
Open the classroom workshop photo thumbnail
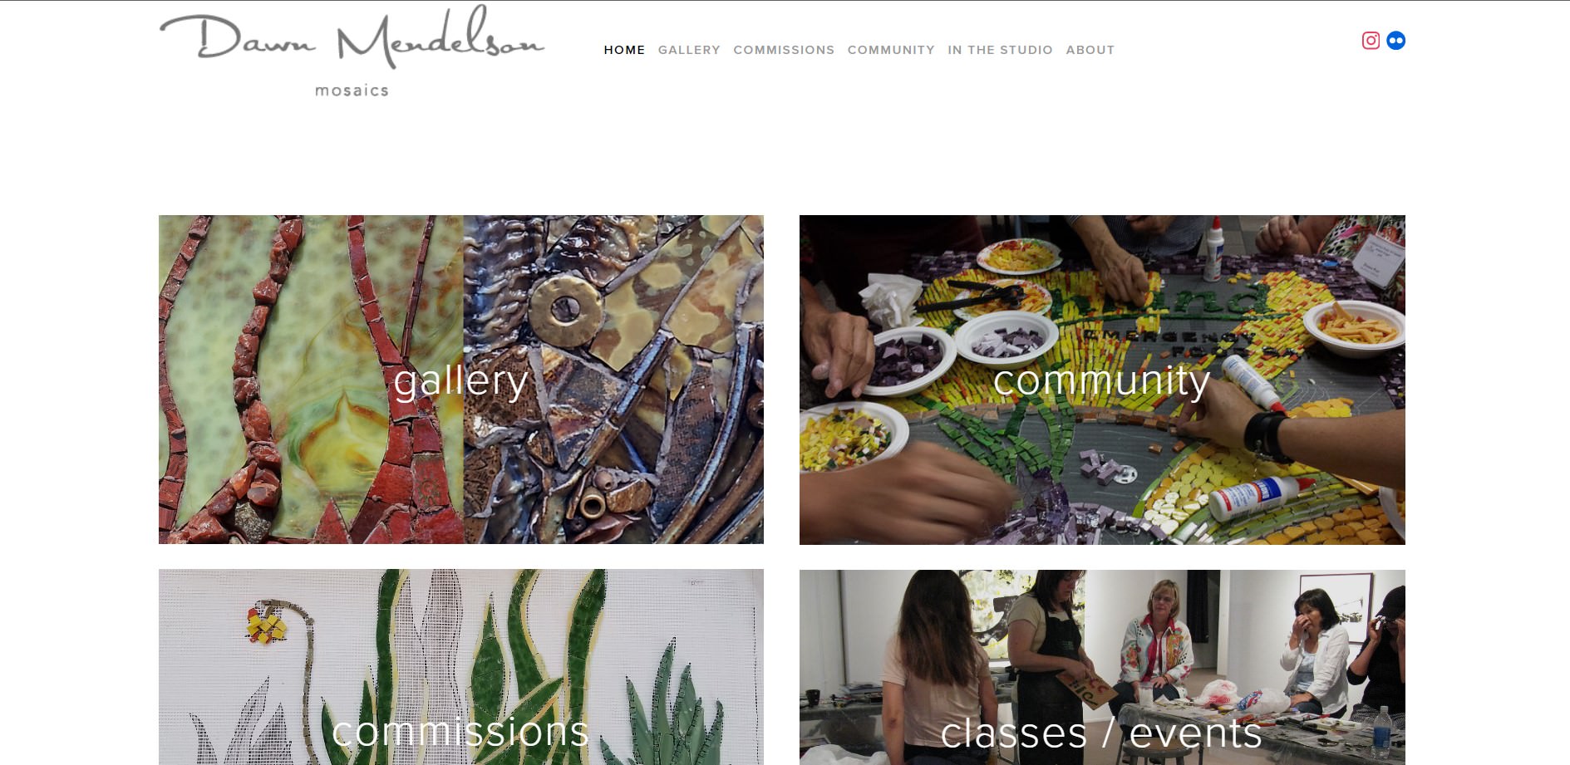pos(1102,667)
